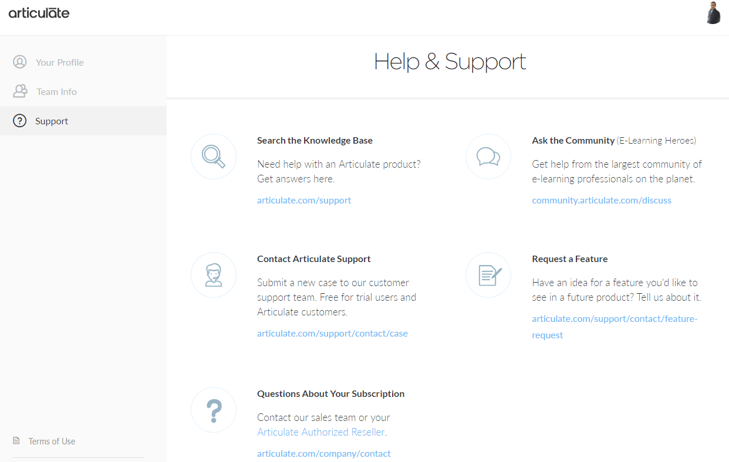This screenshot has width=729, height=462.
Task: Click Articulate Authorized Reseller link
Action: [321, 432]
